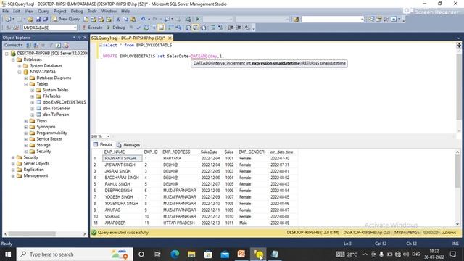Click the New Query button
The width and height of the screenshot is (464, 261).
coord(66,19)
